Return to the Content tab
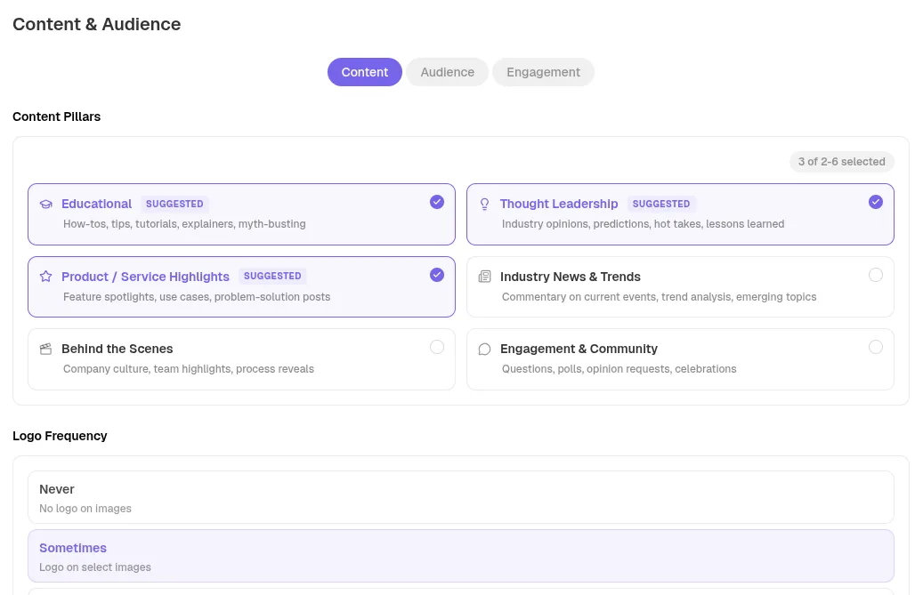 click(x=364, y=72)
